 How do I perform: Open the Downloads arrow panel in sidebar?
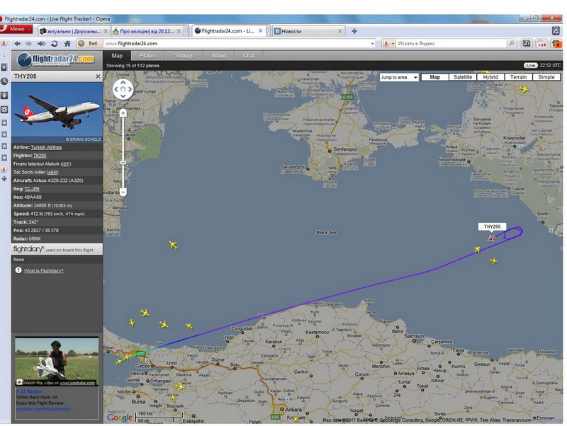pos(4,96)
